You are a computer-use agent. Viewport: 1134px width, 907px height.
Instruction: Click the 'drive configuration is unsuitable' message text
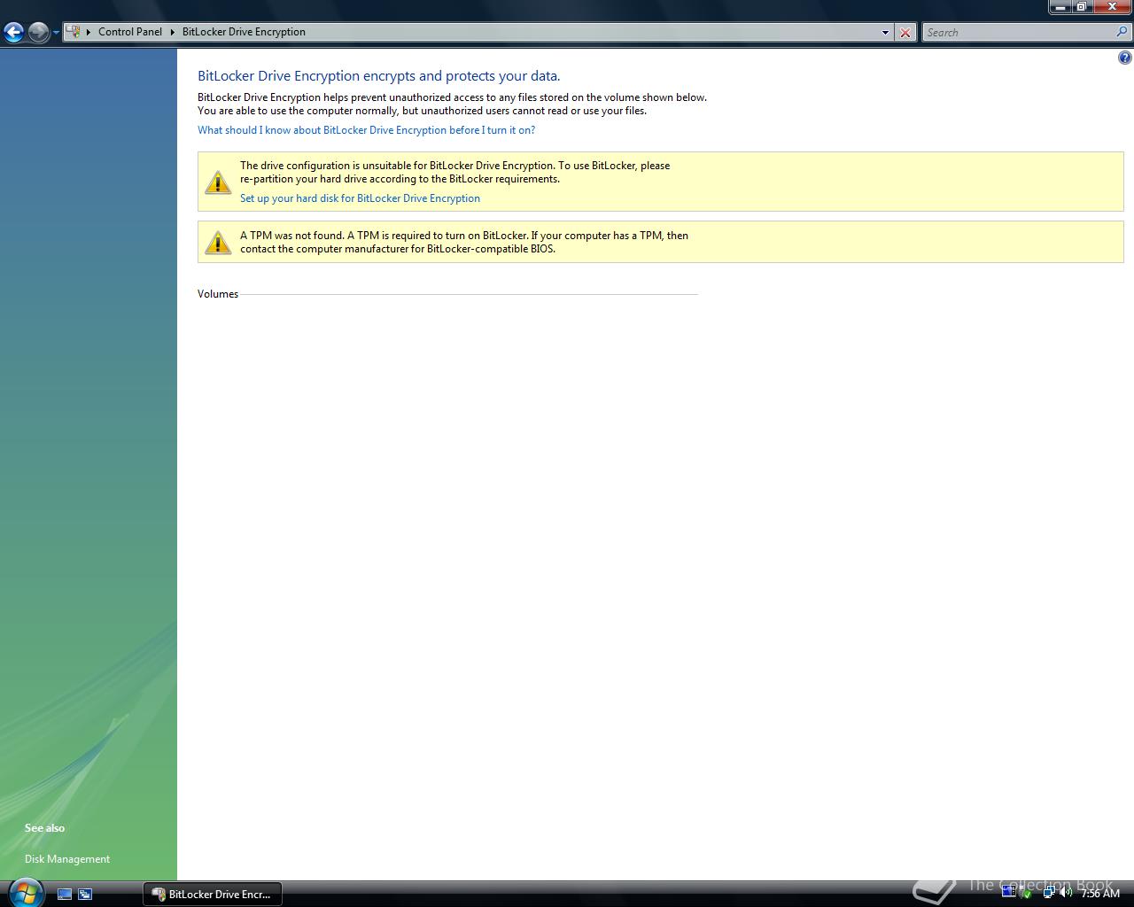point(454,172)
